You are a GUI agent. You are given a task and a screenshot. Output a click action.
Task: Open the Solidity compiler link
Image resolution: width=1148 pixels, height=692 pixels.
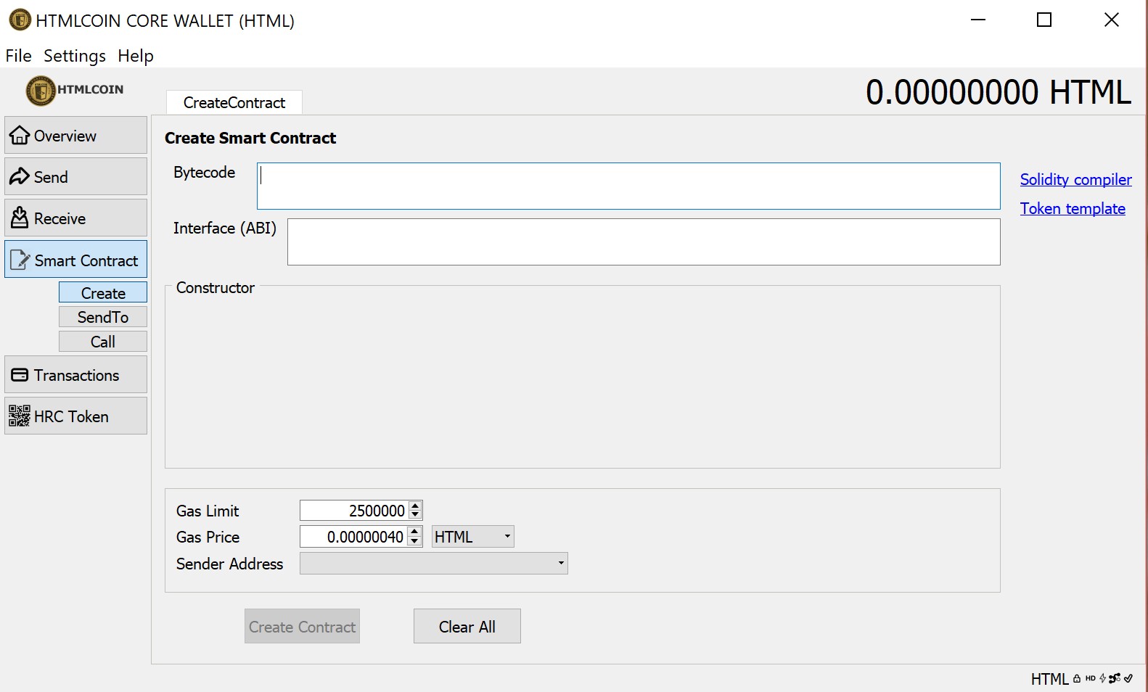[1075, 179]
